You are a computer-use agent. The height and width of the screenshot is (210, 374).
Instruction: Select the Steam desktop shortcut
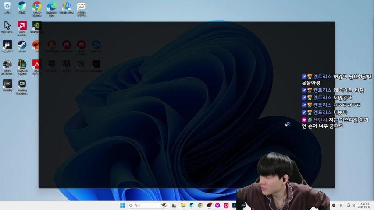tap(22, 45)
